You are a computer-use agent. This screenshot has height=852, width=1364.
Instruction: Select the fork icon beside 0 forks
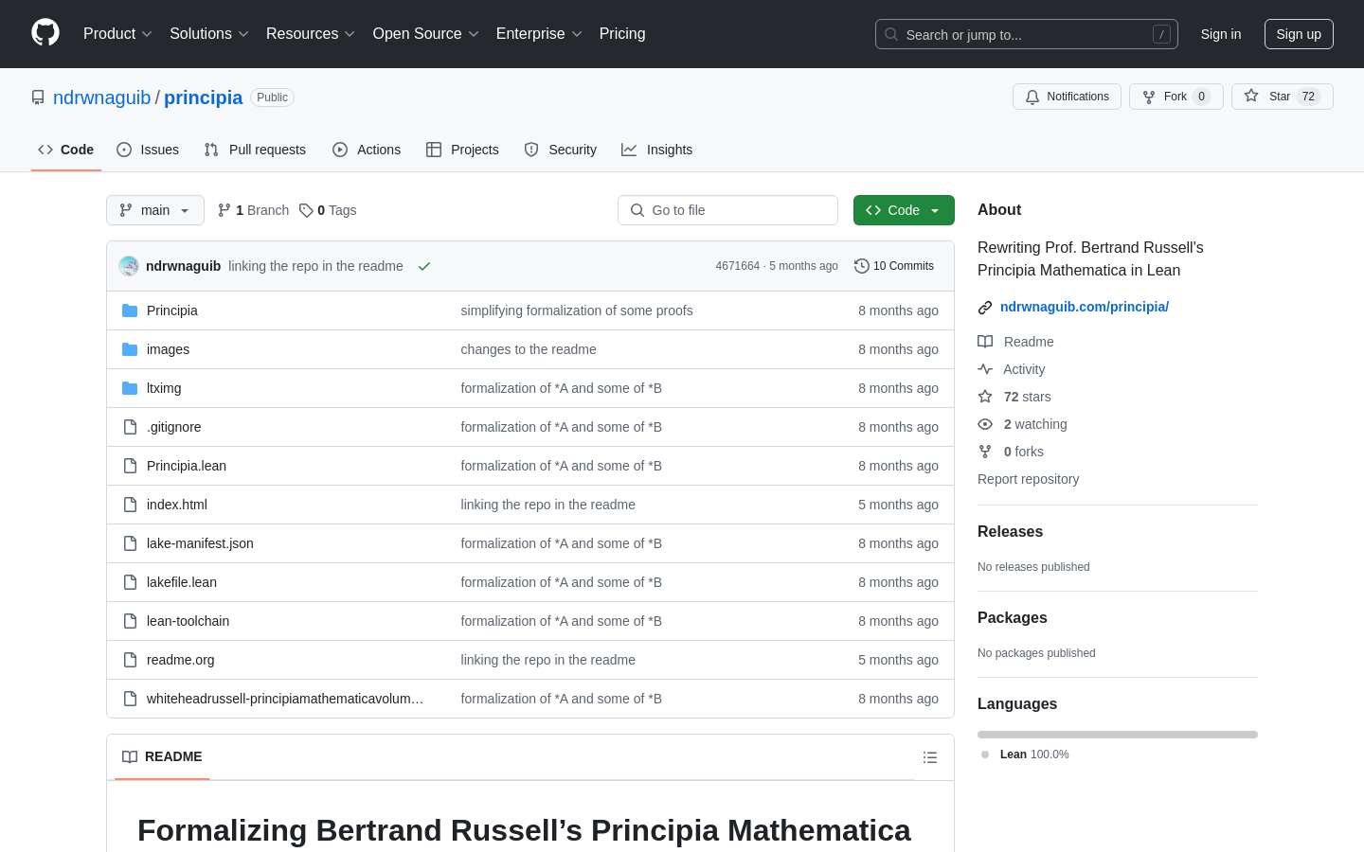coord(985,452)
